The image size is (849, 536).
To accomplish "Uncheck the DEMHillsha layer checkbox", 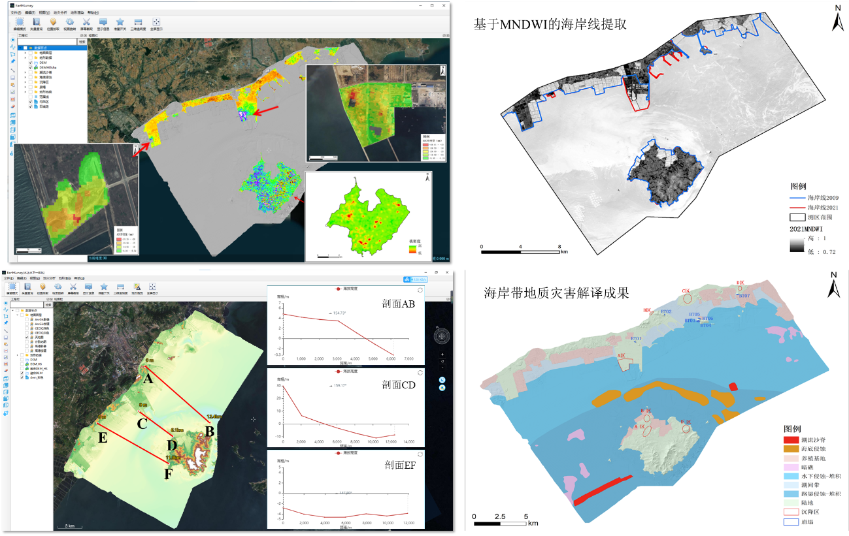I will pos(30,67).
